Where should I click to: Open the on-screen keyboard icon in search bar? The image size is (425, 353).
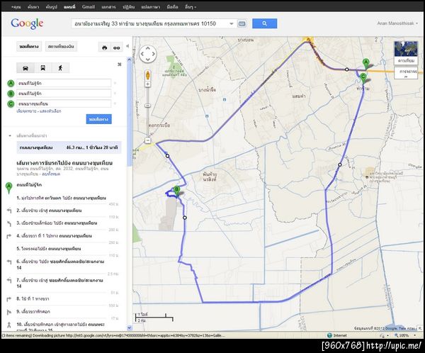pos(242,24)
